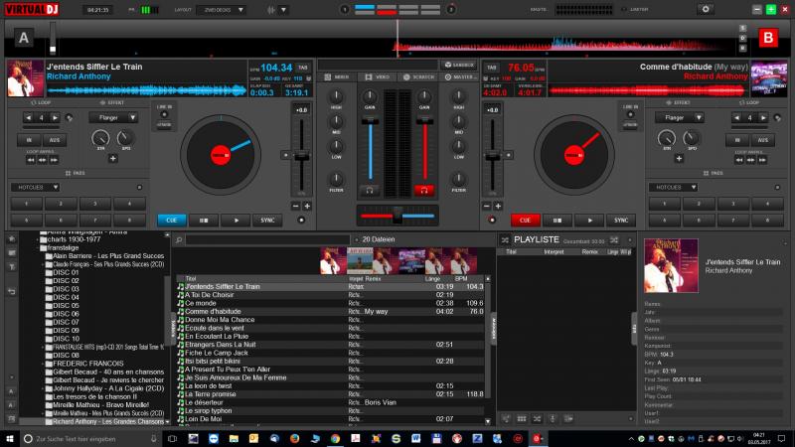
Task: Open Chrome from the taskbar
Action: click(335, 438)
